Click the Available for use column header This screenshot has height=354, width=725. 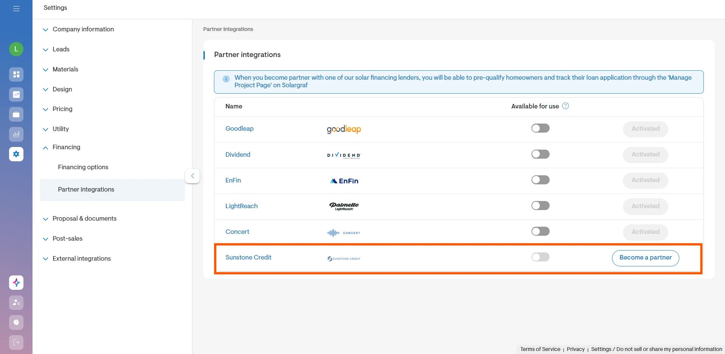pyautogui.click(x=535, y=106)
